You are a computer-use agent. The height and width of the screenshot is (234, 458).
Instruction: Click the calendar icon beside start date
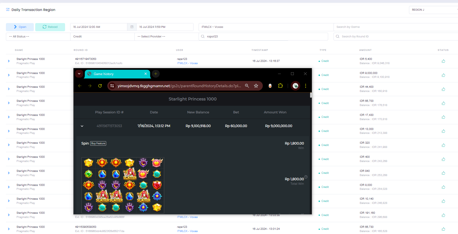click(x=132, y=27)
